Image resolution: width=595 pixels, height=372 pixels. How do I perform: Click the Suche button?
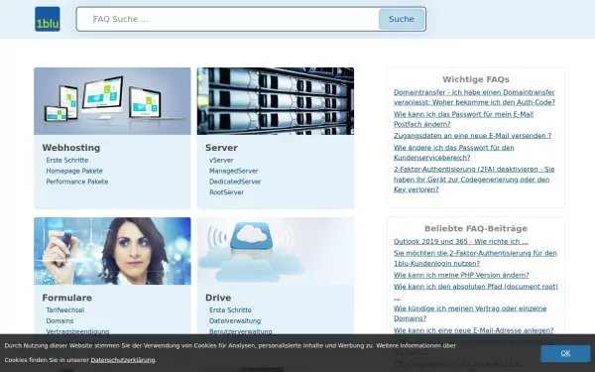(402, 19)
